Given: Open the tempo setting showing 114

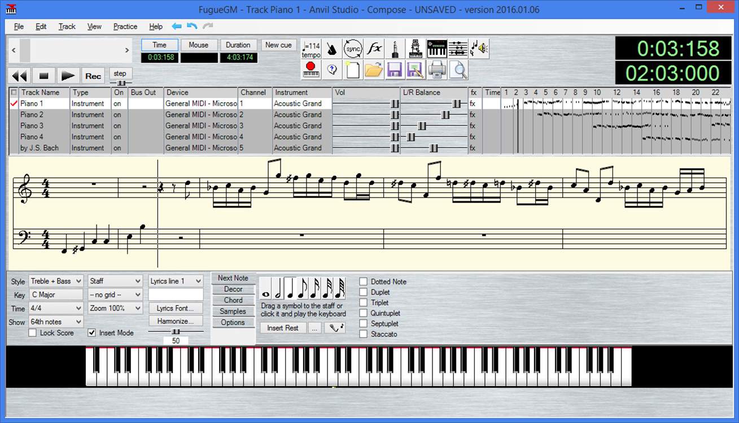Looking at the screenshot, I should tap(311, 49).
